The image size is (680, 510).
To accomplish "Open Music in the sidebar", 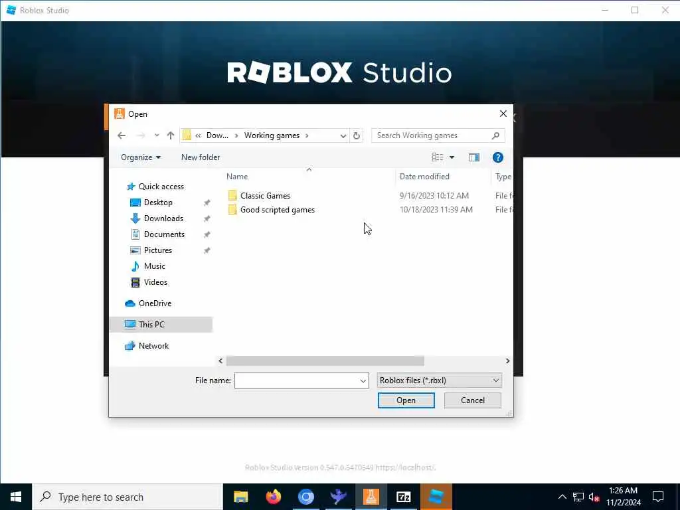I will coord(154,266).
